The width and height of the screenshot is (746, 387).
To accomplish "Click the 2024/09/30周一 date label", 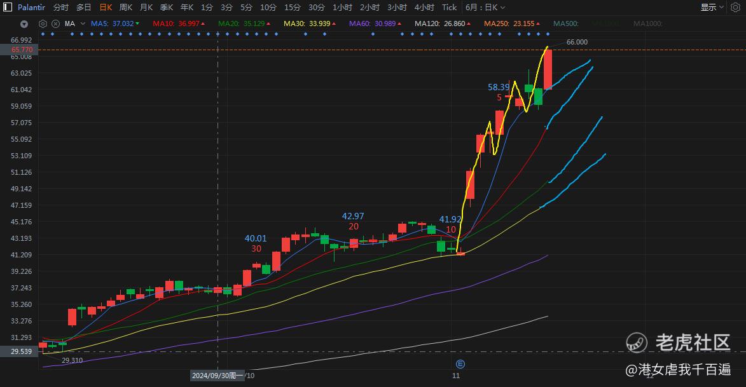I will 217,376.
